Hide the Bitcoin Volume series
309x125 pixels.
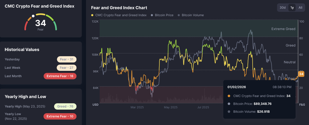coord(193,15)
